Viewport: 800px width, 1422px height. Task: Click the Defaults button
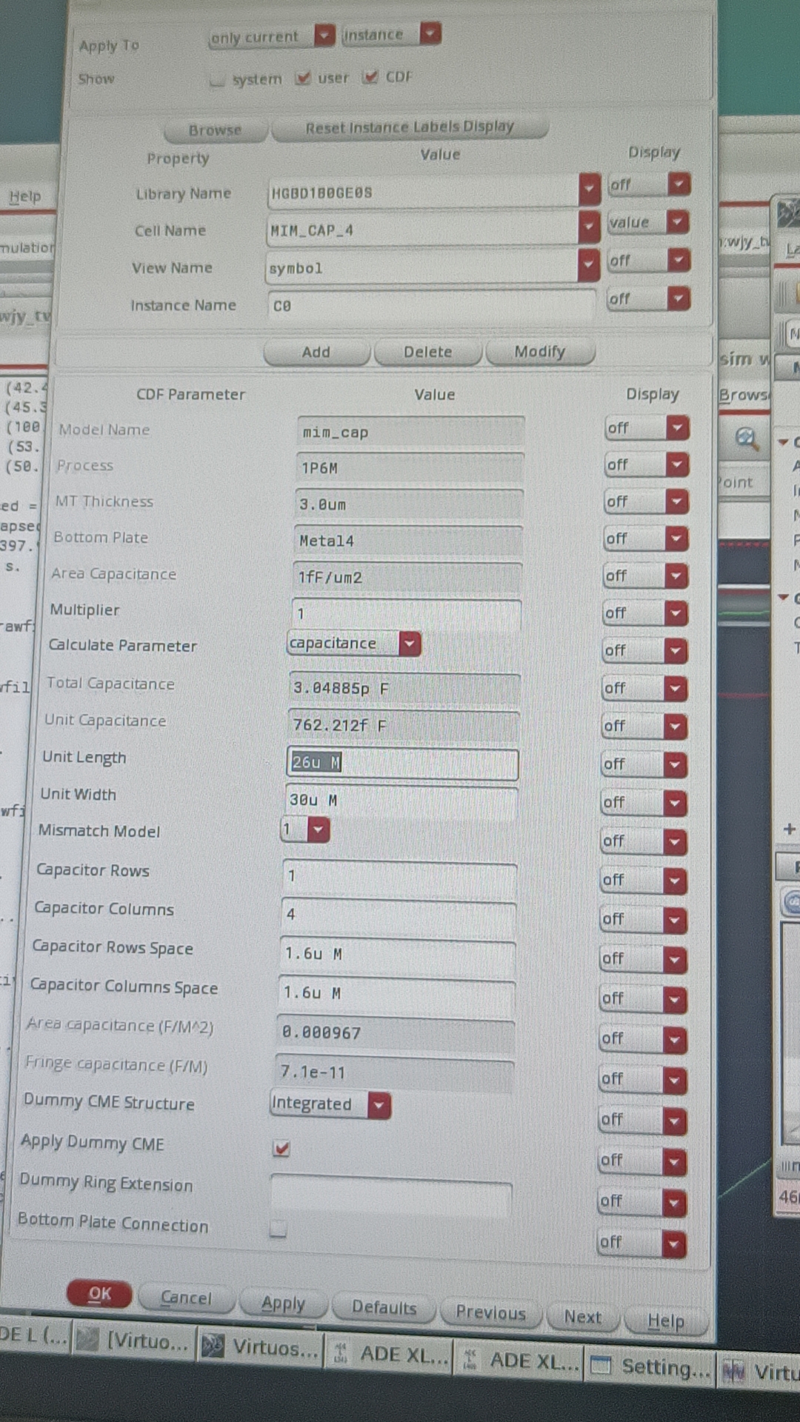click(x=384, y=1307)
